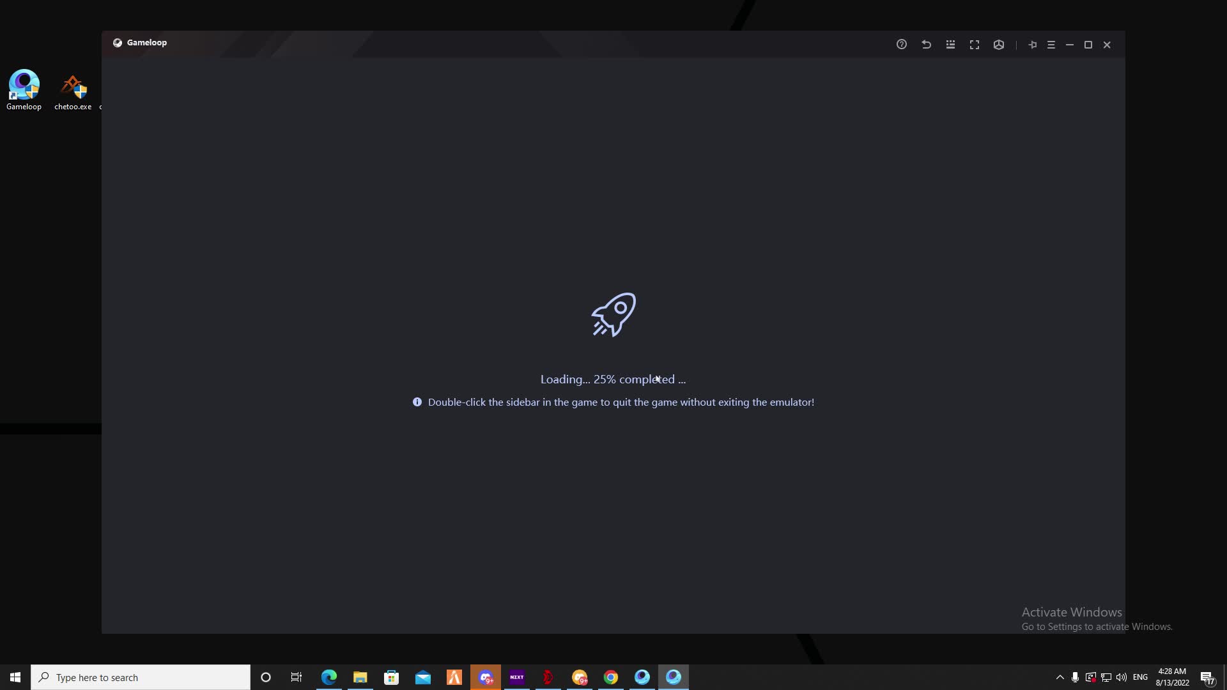Open Task View in taskbar
Screen dimensions: 1227x690
pyautogui.click(x=297, y=677)
